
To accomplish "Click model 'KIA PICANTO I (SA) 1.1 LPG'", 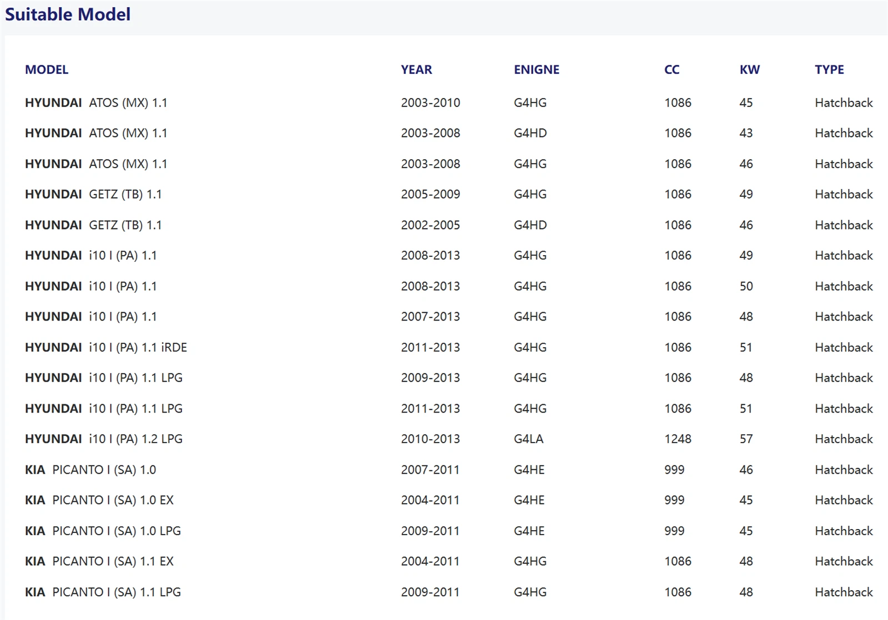I will click(x=103, y=592).
